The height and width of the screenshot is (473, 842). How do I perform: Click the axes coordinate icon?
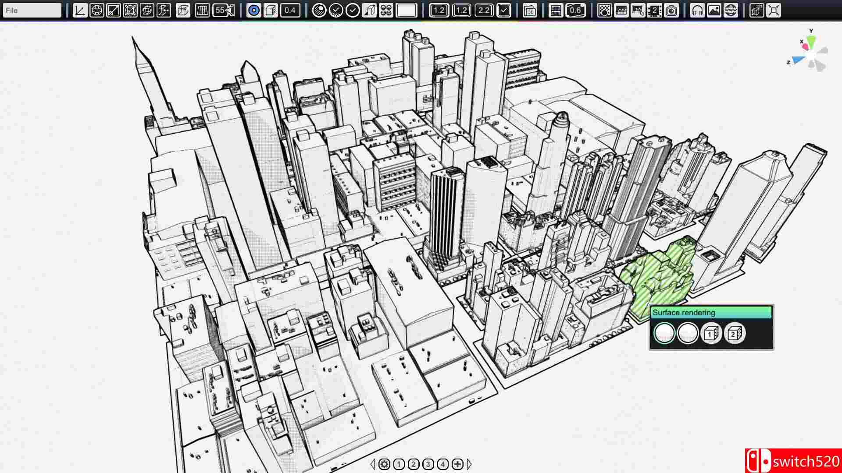click(80, 10)
